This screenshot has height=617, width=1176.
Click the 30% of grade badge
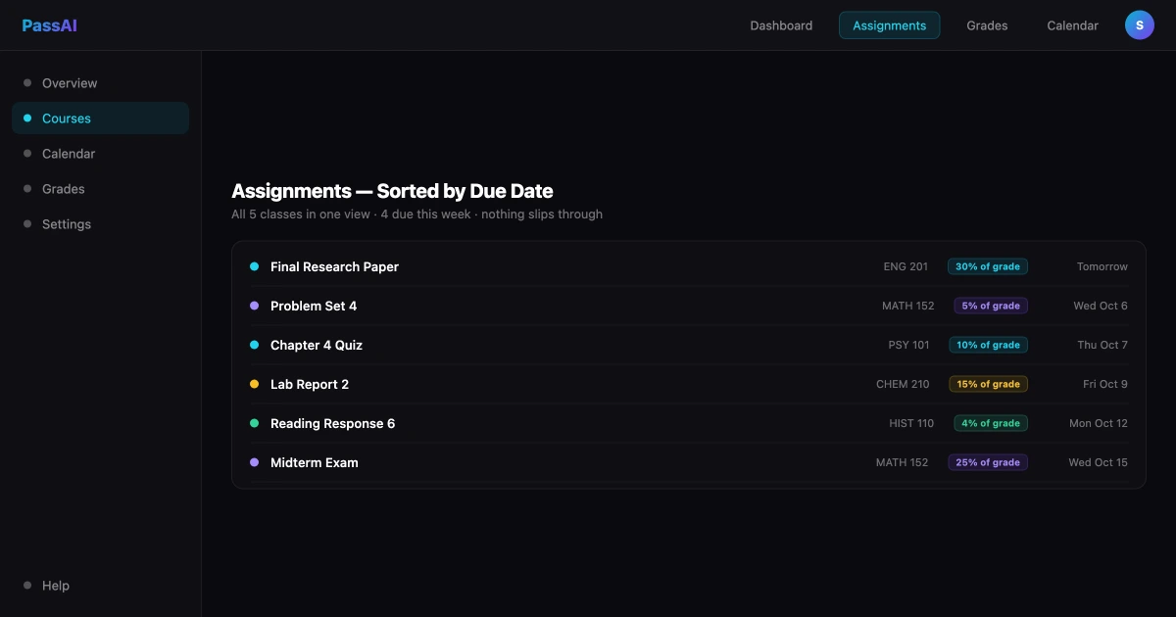[988, 266]
